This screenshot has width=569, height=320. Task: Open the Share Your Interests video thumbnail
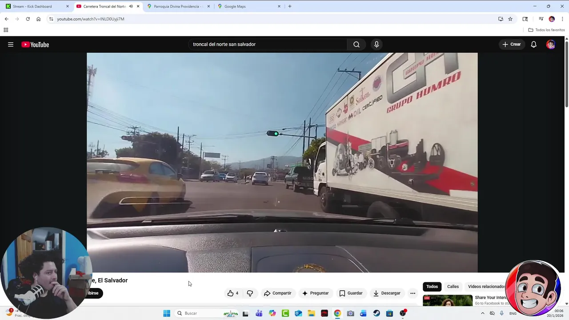click(x=448, y=300)
